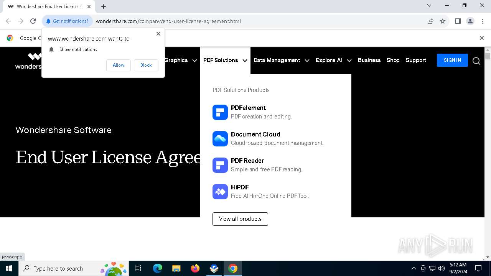Open the Document Cloud product icon

pyautogui.click(x=220, y=139)
